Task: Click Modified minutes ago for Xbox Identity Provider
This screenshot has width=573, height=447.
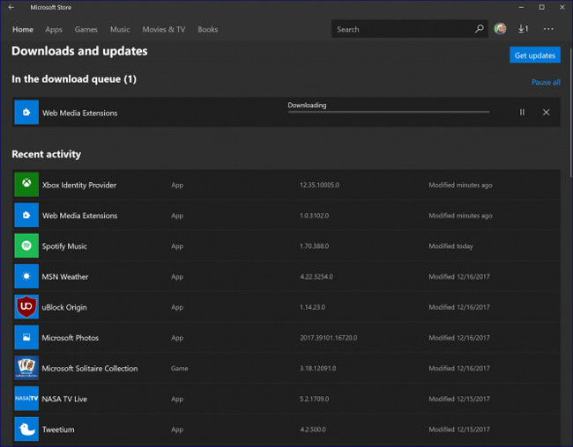Action: tap(460, 185)
